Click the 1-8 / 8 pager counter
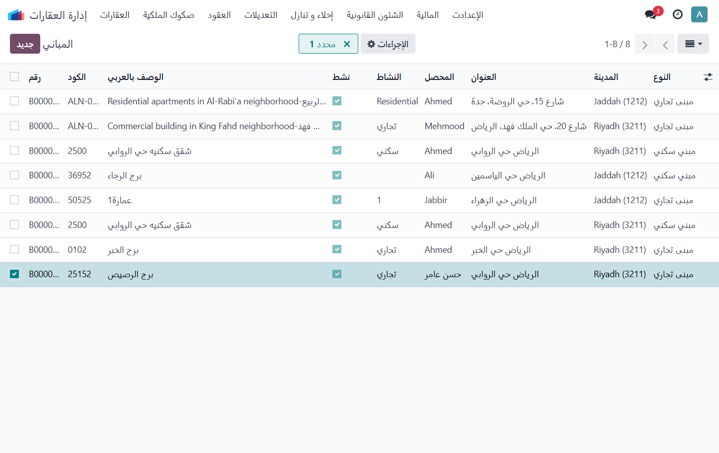Viewport: 719px width, 453px height. 617,44
